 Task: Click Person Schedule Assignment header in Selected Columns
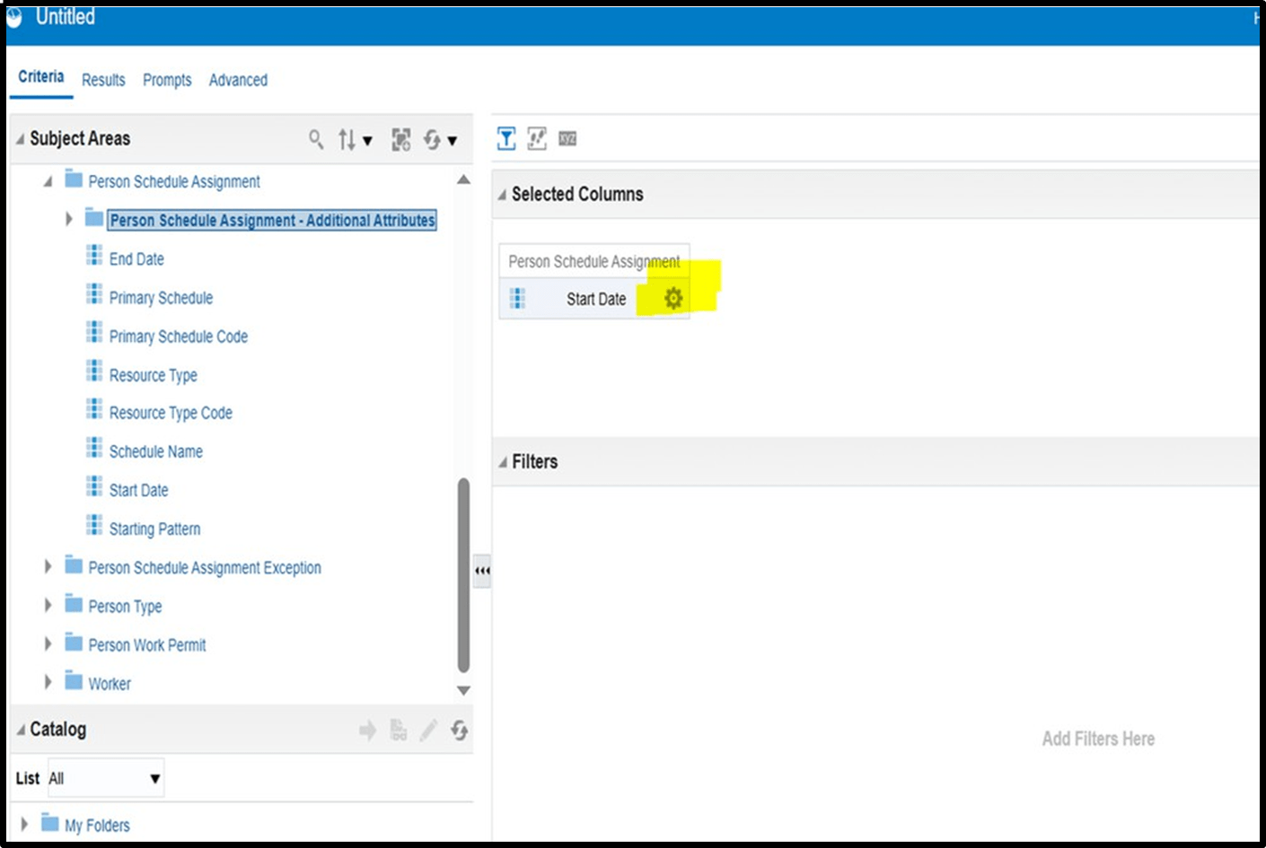pos(593,261)
